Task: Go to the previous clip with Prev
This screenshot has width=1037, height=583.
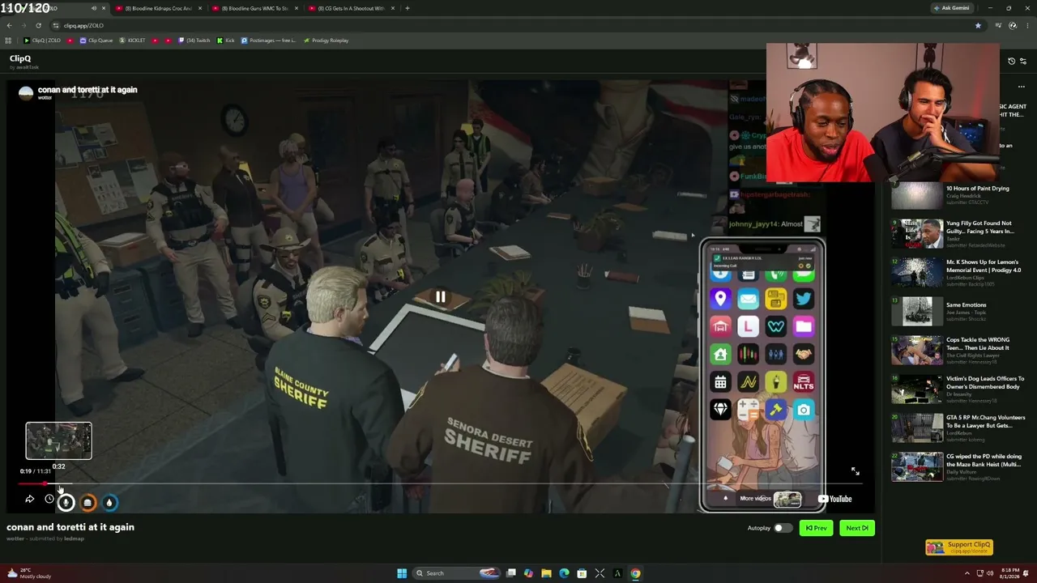Action: pyautogui.click(x=816, y=528)
